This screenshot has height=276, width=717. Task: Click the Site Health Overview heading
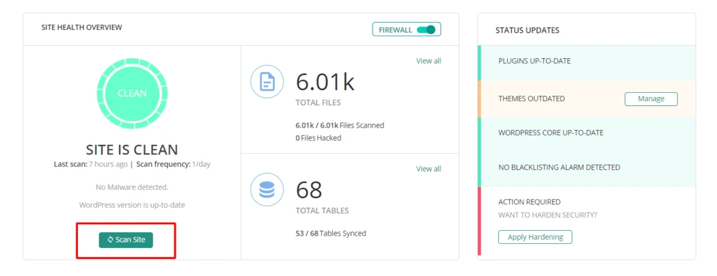coord(82,27)
